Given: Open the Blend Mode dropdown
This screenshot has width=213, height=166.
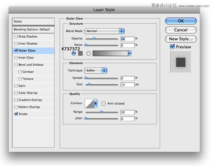Looking at the screenshot, I should [105, 31].
